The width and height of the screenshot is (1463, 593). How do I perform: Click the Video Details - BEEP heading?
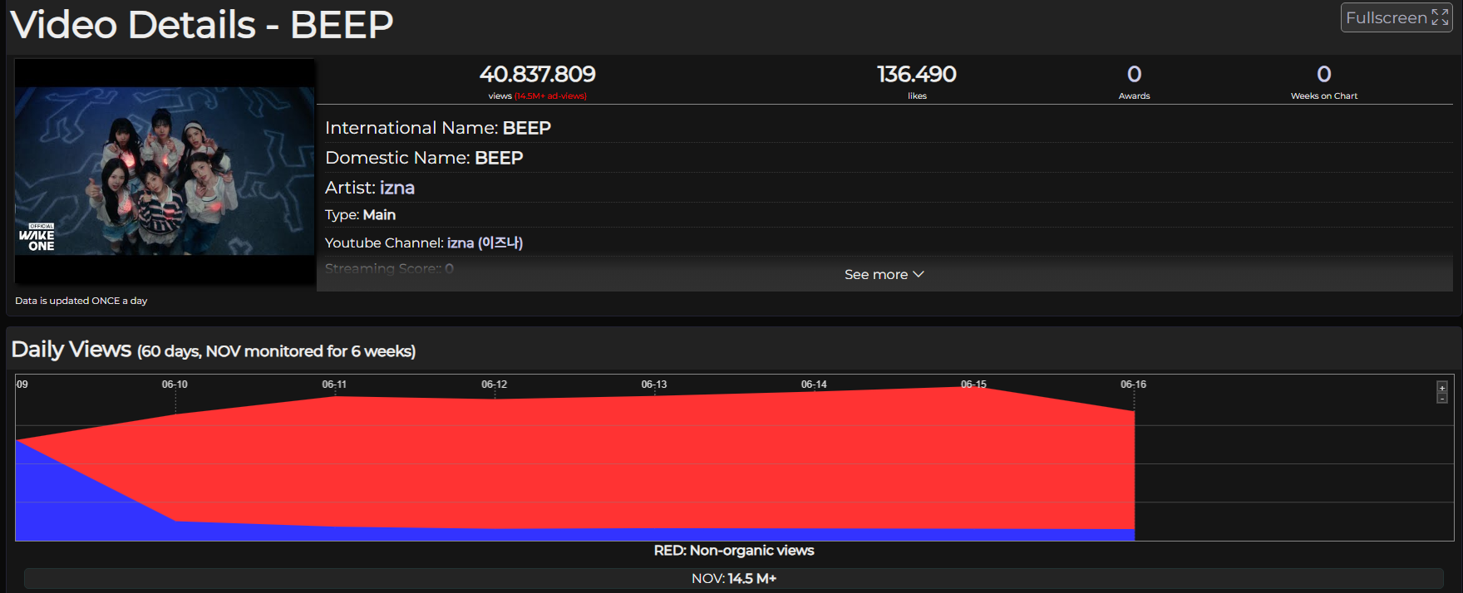(202, 24)
